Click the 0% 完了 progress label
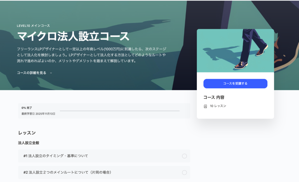This screenshot has width=299, height=182. click(x=27, y=108)
